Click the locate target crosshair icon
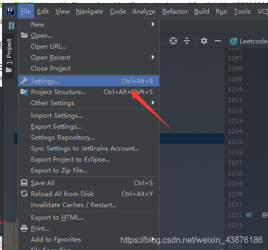 tap(173, 41)
